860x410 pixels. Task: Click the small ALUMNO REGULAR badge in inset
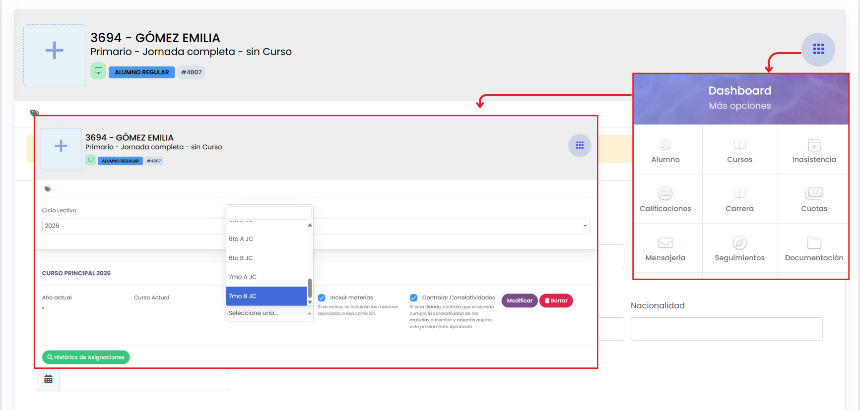121,161
